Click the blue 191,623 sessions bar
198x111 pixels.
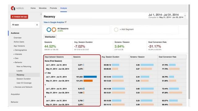[90, 77]
